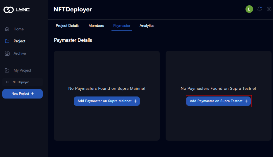The image size is (273, 157).
Task: Click the Project folder icon
Action: 7,41
